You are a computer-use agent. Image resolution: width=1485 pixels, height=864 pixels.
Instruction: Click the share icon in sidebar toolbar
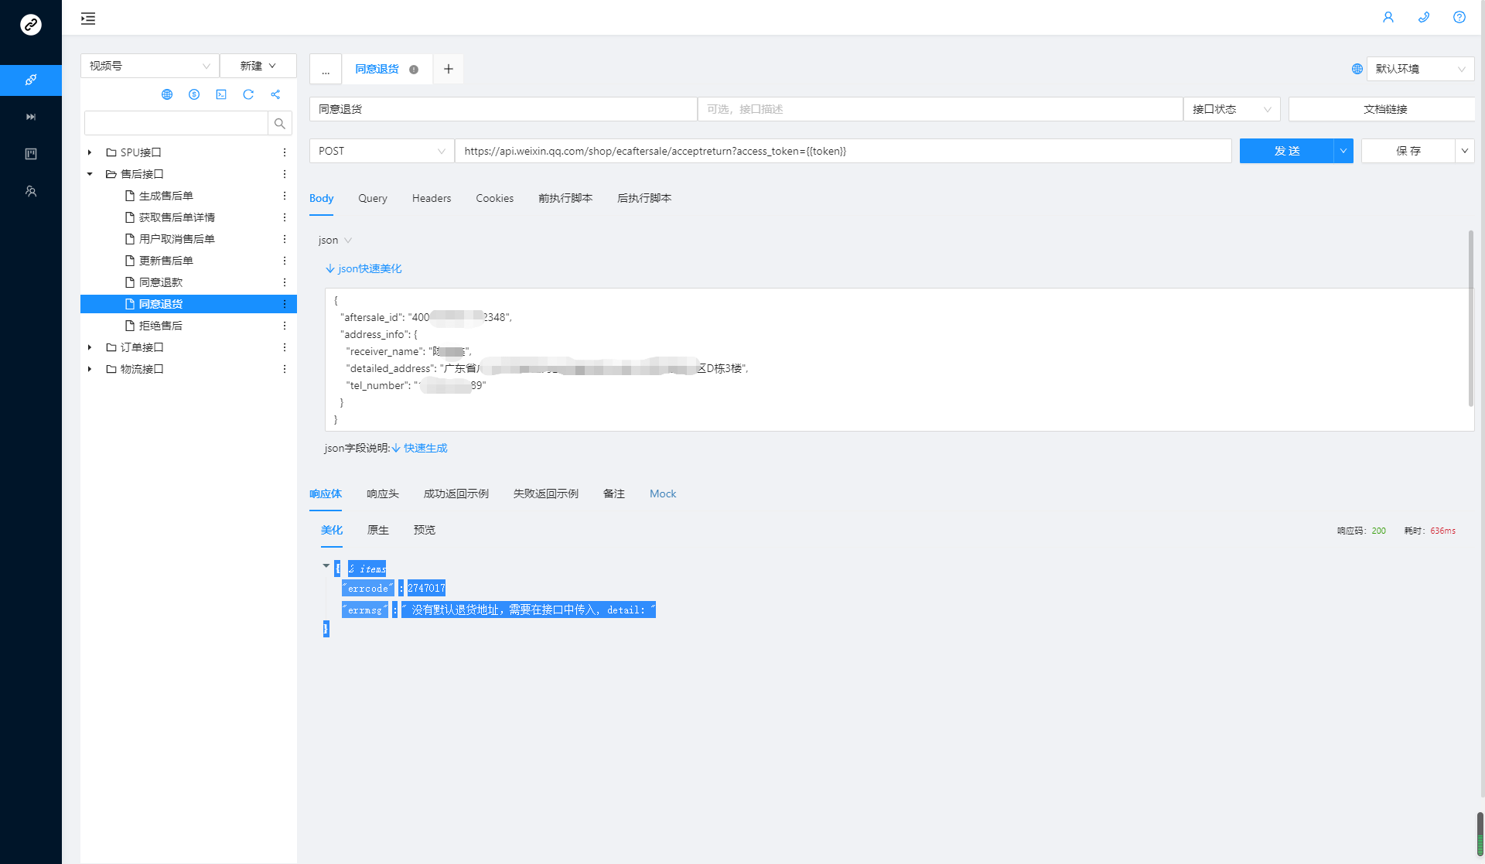click(275, 94)
